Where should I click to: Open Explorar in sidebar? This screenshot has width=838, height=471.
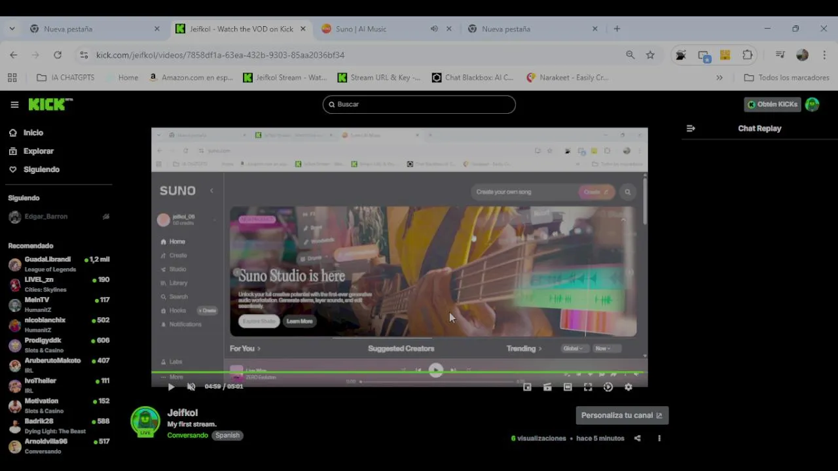(x=39, y=151)
